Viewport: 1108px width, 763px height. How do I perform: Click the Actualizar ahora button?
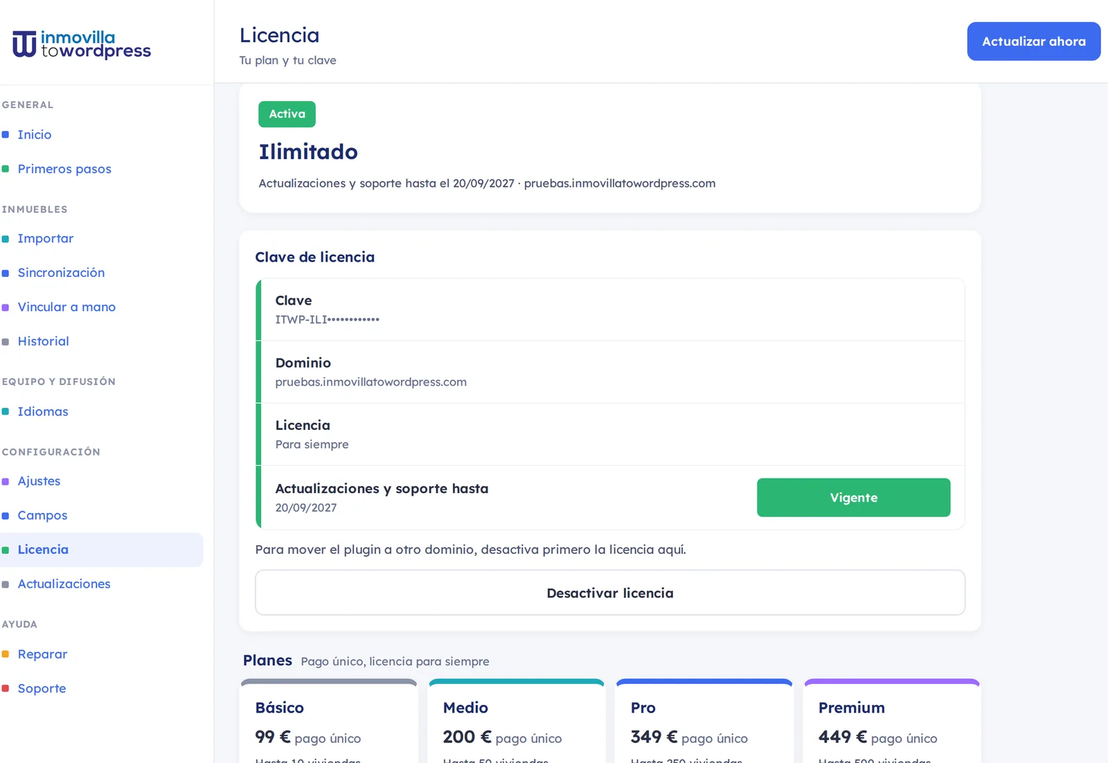pyautogui.click(x=1034, y=42)
